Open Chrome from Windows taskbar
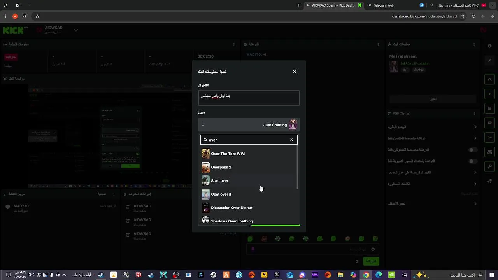 coord(366,275)
